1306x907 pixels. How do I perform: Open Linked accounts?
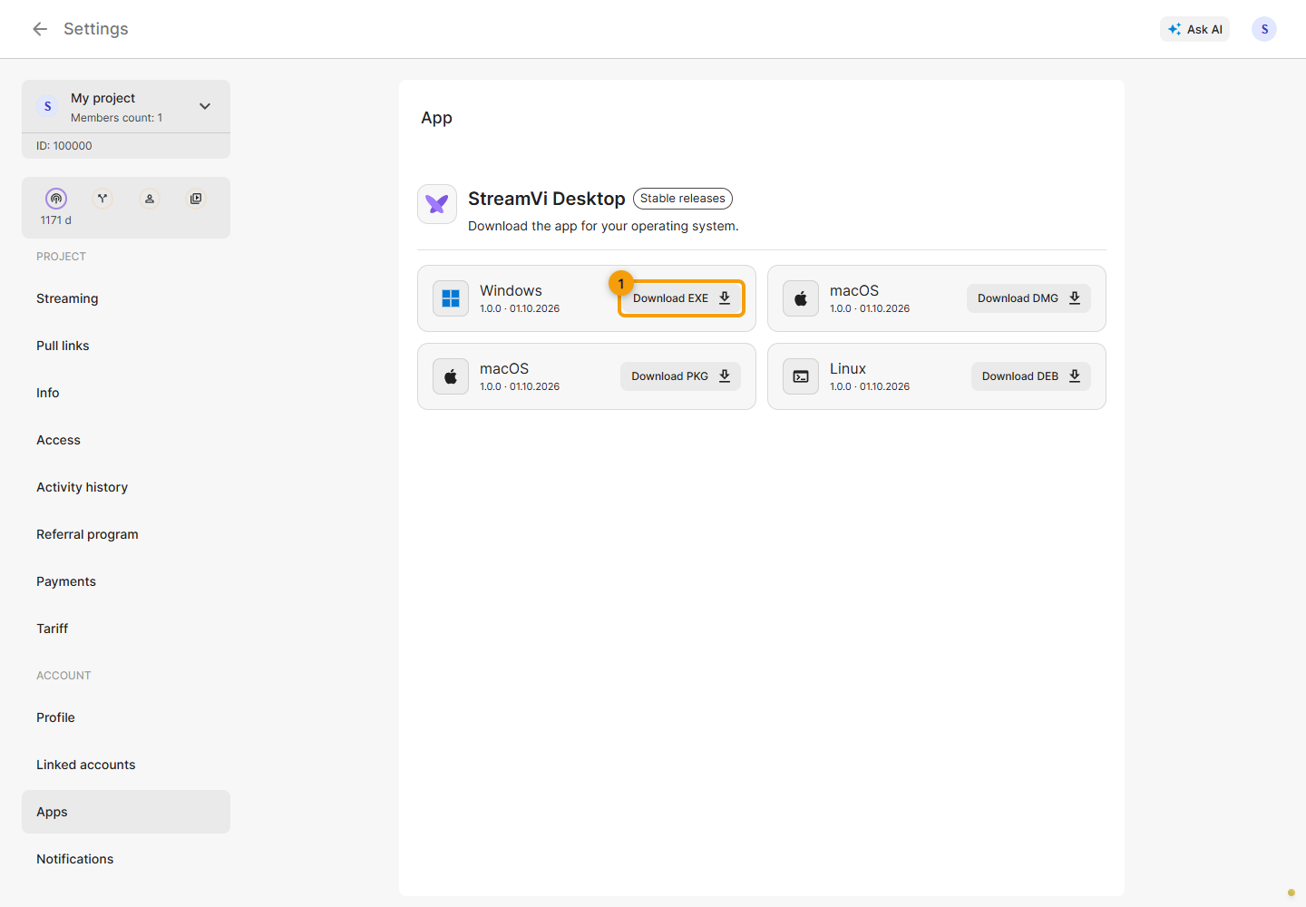(x=126, y=765)
